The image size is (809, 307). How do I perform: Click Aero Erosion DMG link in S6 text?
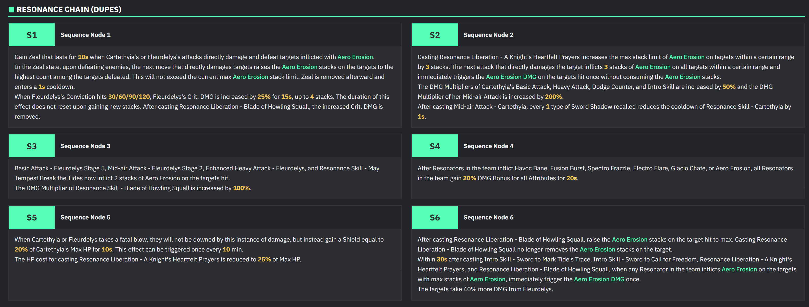[x=599, y=279]
